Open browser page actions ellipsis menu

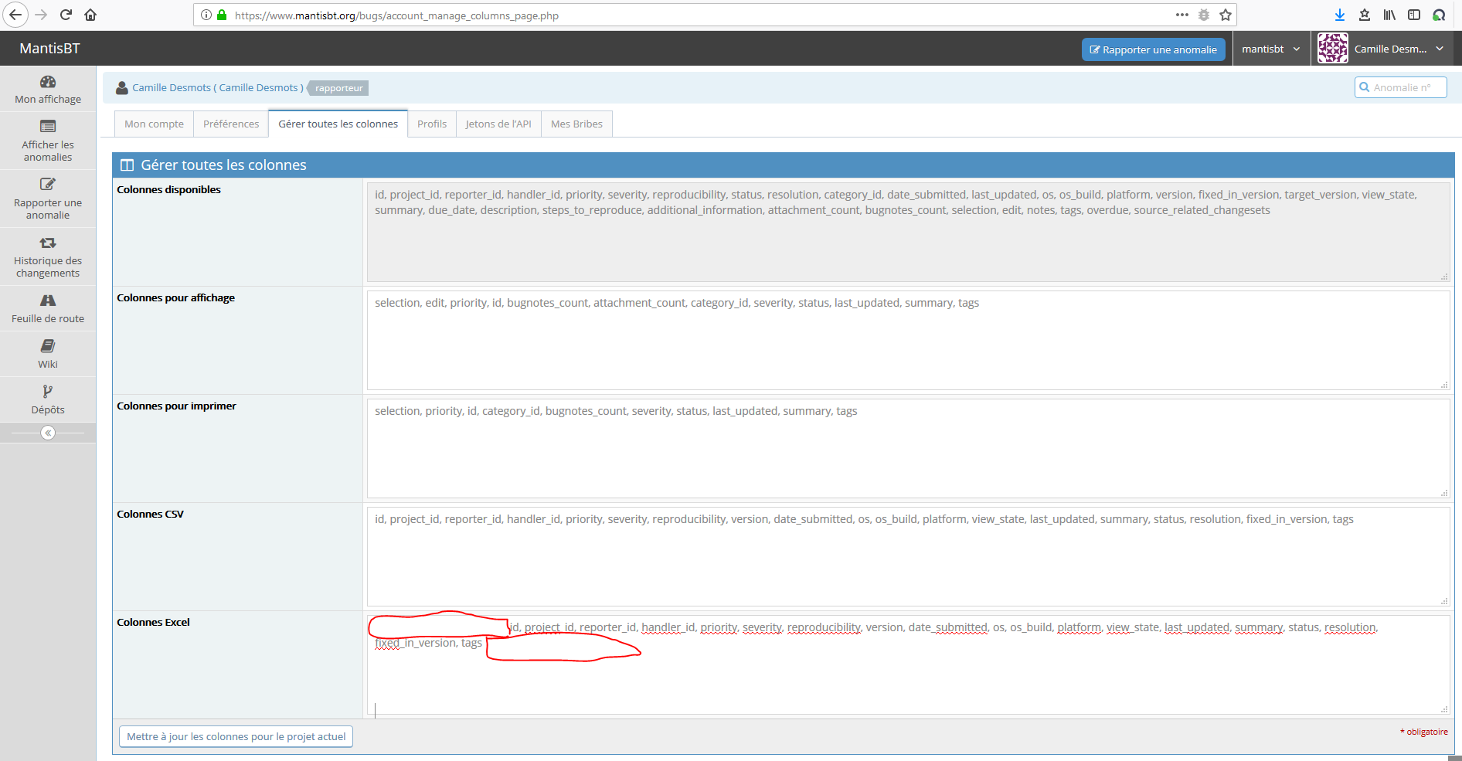[1181, 15]
